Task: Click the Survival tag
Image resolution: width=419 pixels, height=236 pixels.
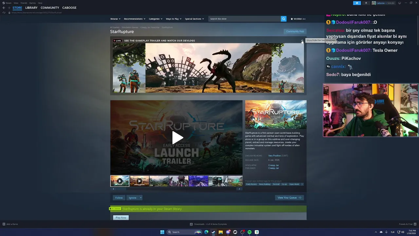Action: click(276, 184)
